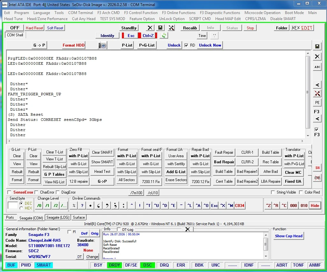Enable the DT-Log checkbox

pyautogui.click(x=119, y=229)
